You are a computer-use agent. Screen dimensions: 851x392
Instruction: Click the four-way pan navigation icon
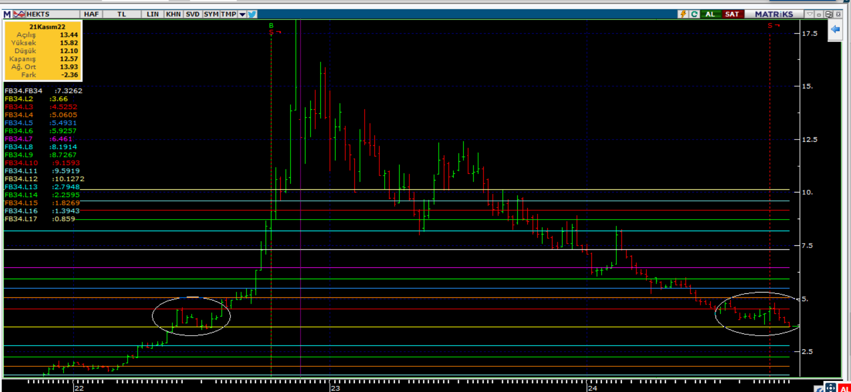(x=831, y=387)
